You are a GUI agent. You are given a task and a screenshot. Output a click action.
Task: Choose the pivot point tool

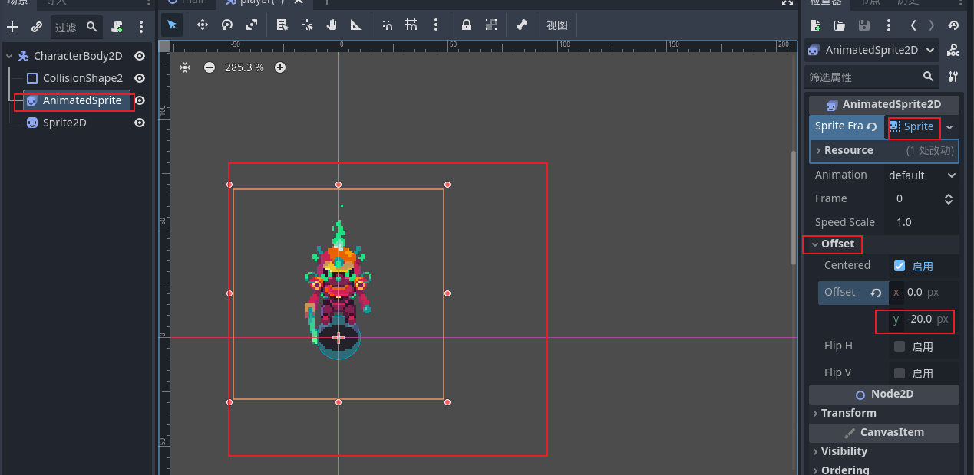[307, 25]
